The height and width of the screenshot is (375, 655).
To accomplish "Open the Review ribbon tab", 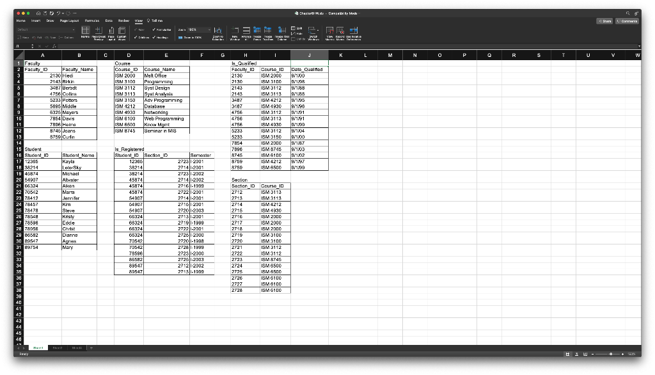I will (x=124, y=20).
